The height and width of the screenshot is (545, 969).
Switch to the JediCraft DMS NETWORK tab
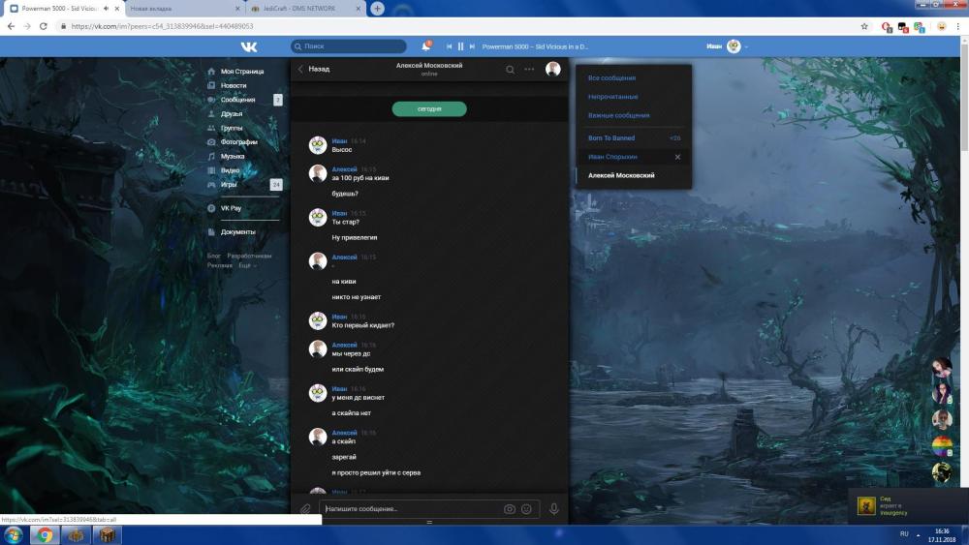click(305, 9)
